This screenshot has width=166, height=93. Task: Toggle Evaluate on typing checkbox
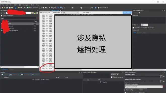pos(112,77)
